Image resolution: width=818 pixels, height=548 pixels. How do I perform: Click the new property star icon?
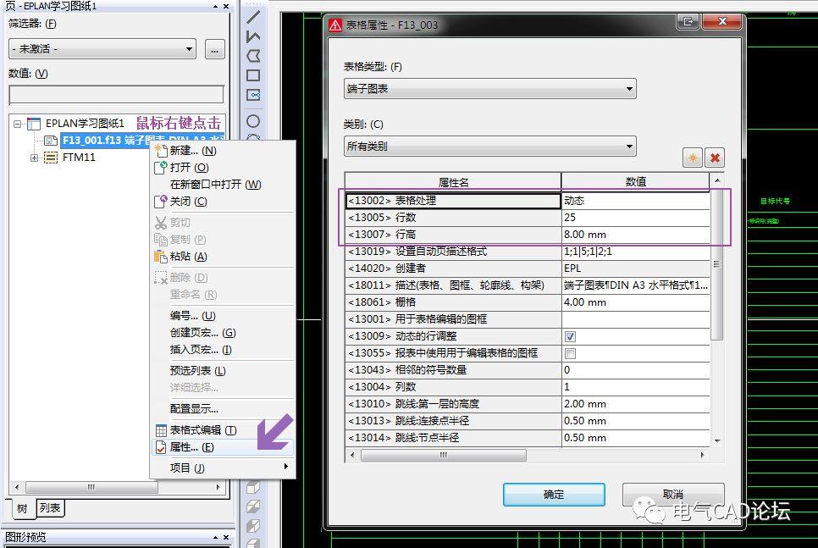[x=692, y=158]
